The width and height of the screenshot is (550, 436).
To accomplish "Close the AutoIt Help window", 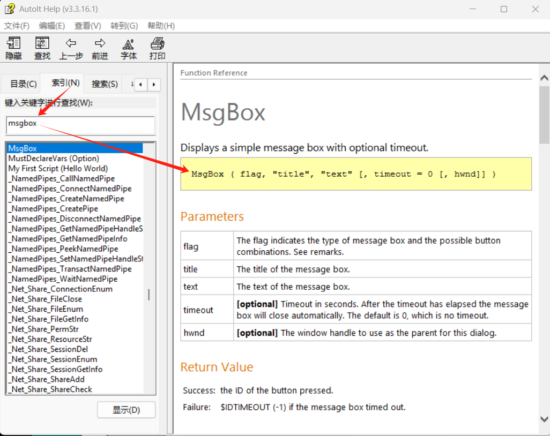I will coord(536,9).
